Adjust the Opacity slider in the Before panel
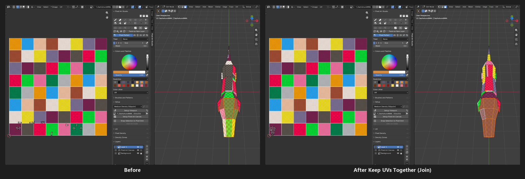Screen dimensions: 525x179 (x=129, y=75)
